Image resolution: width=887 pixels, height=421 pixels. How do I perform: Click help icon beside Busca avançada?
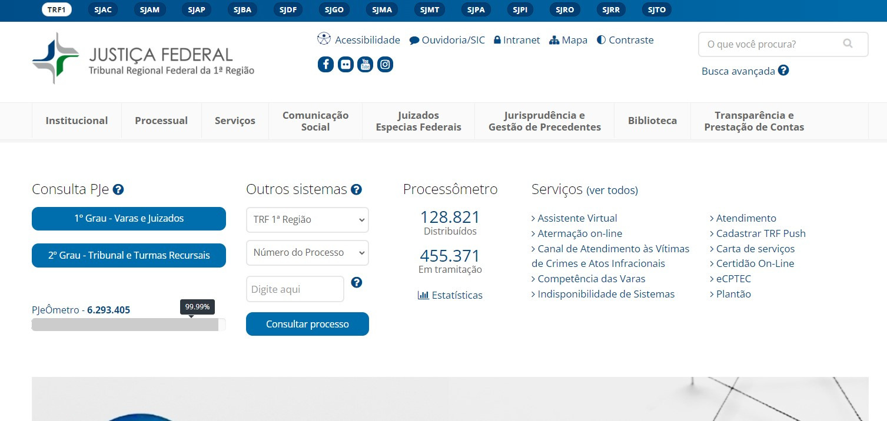[x=783, y=71]
